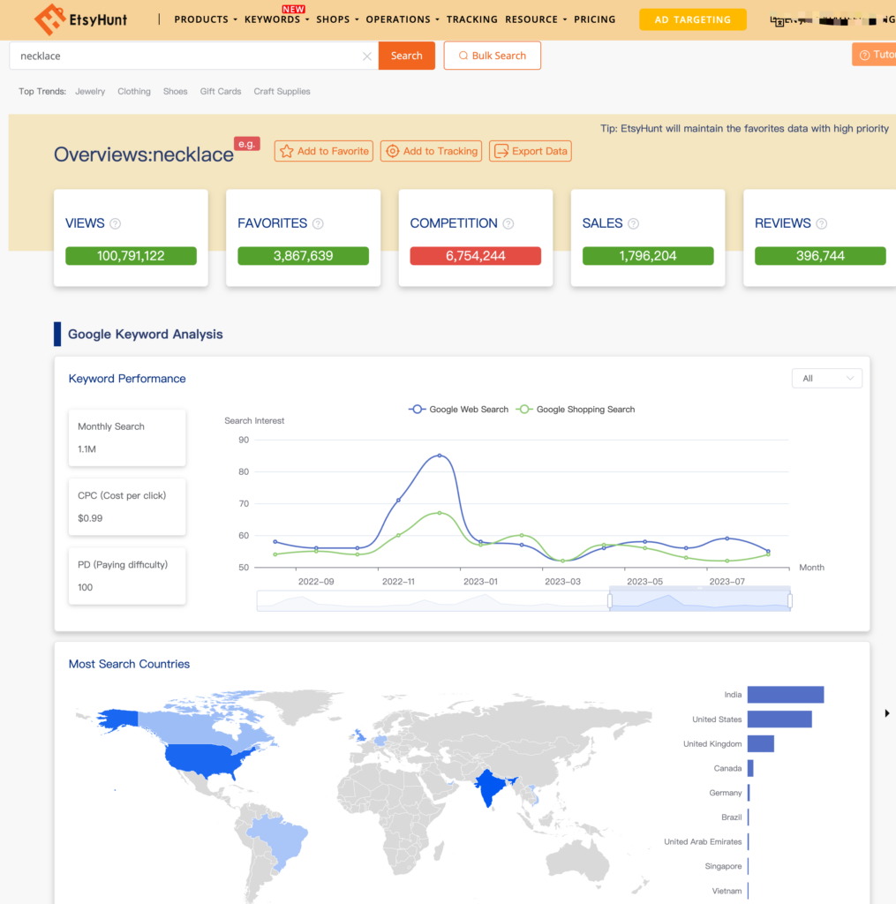Image resolution: width=896 pixels, height=904 pixels.
Task: Click the Add to Favorite button
Action: tap(324, 151)
